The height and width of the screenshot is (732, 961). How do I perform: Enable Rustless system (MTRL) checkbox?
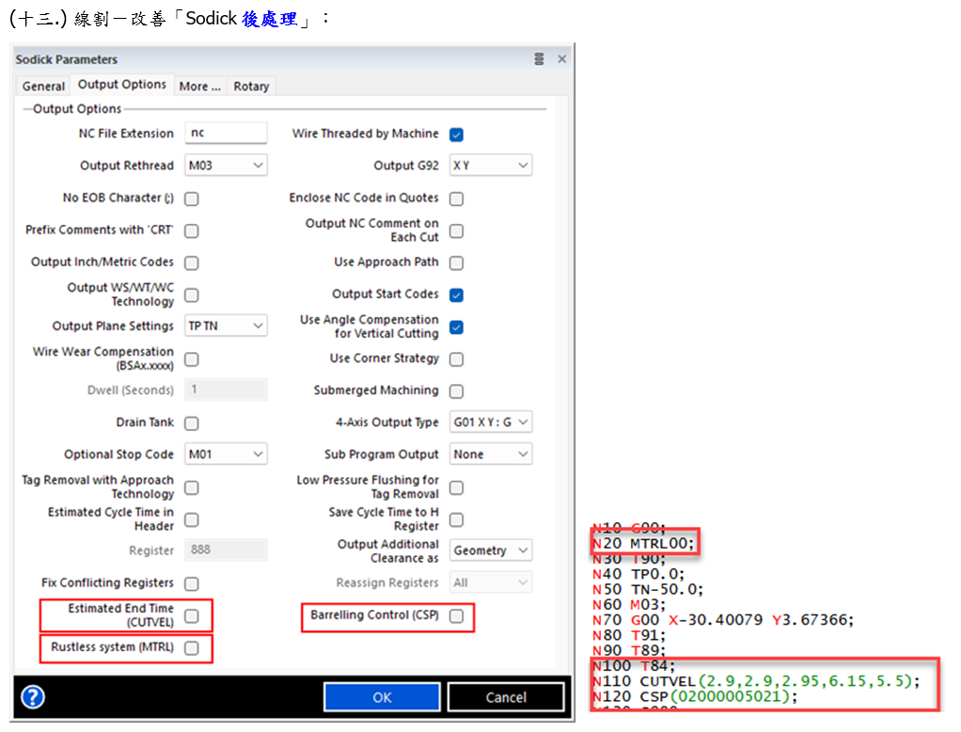pyautogui.click(x=191, y=648)
